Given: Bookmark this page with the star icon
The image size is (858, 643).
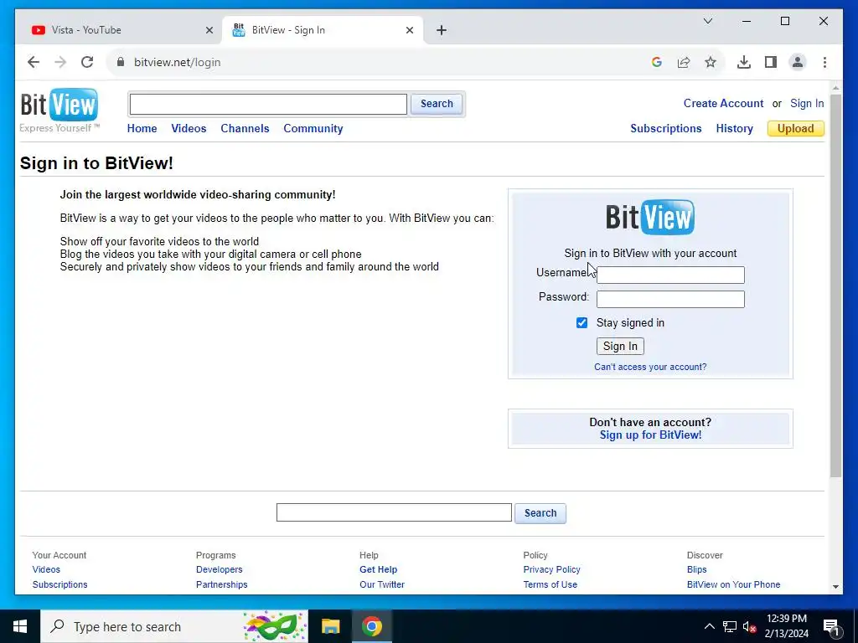Looking at the screenshot, I should [711, 62].
